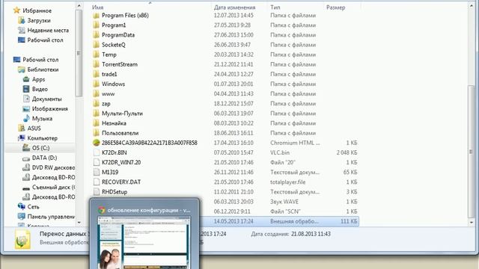
Task: Click the Chrome icon in taskbar preview
Action: coord(102,210)
